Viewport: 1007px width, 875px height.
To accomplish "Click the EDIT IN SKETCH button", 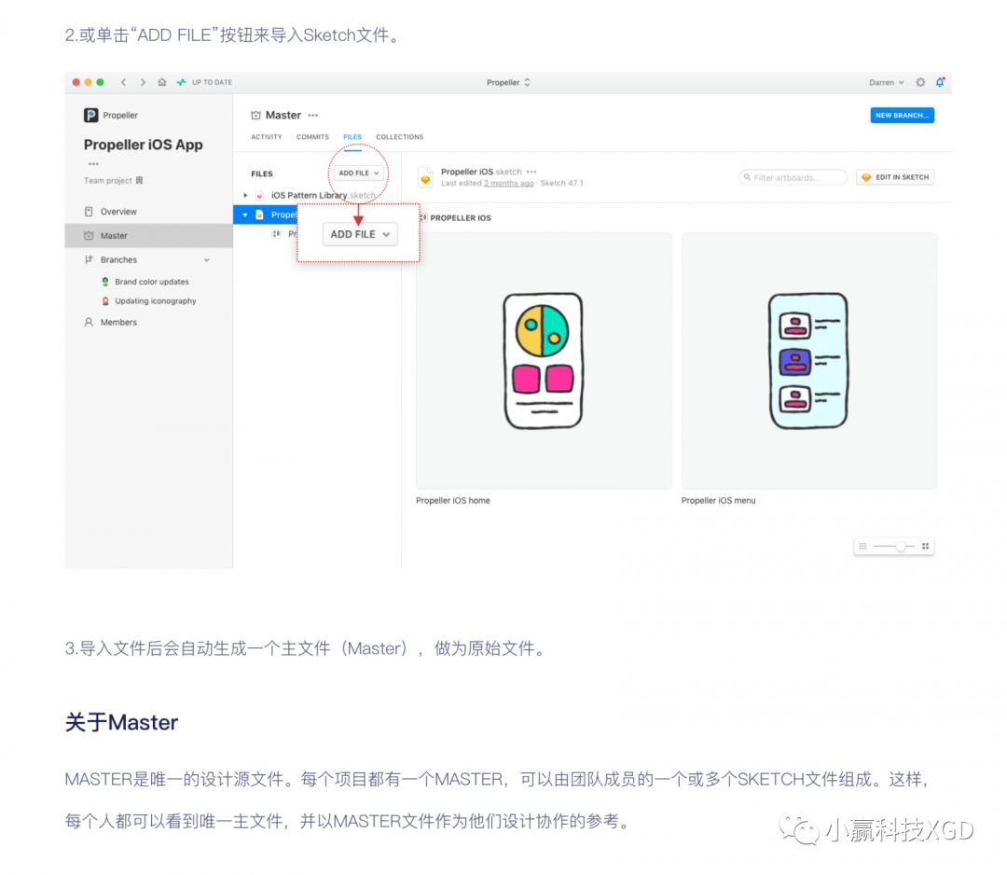I will [895, 177].
